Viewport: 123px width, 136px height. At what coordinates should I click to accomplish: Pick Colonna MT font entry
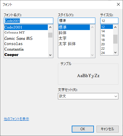26,33
